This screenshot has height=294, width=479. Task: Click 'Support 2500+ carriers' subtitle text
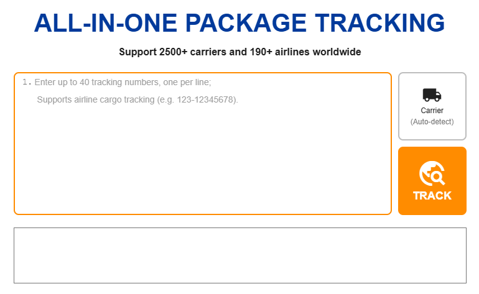[172, 52]
